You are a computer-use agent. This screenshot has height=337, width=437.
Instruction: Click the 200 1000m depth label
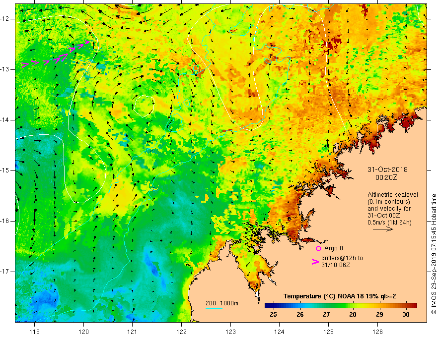222,303
